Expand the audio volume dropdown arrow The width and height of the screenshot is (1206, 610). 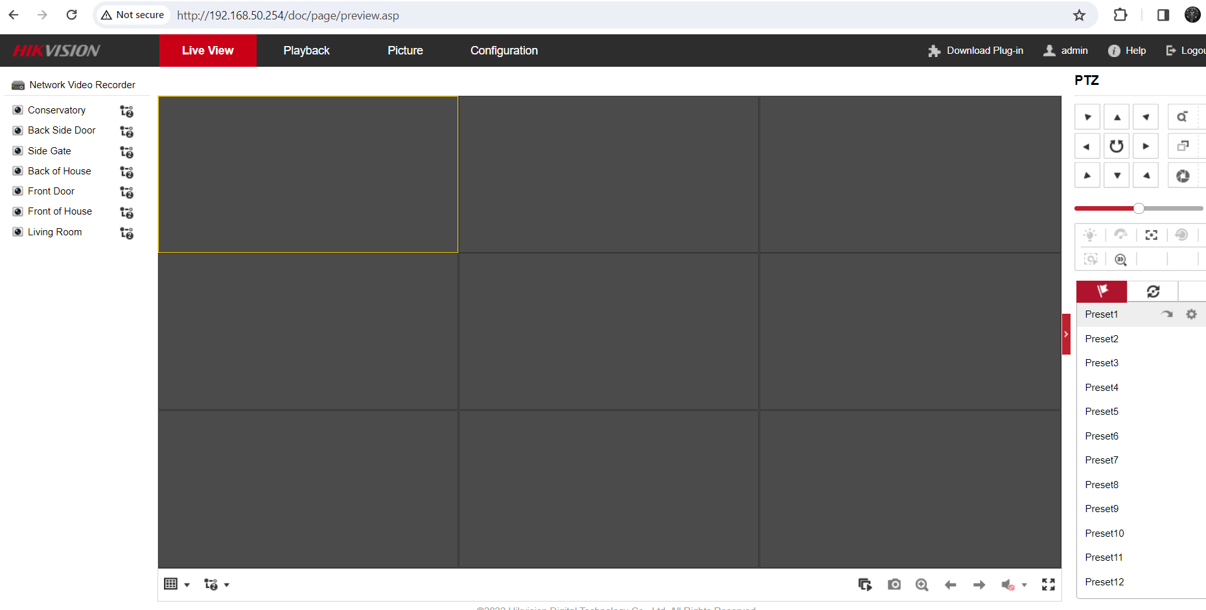tap(1025, 585)
